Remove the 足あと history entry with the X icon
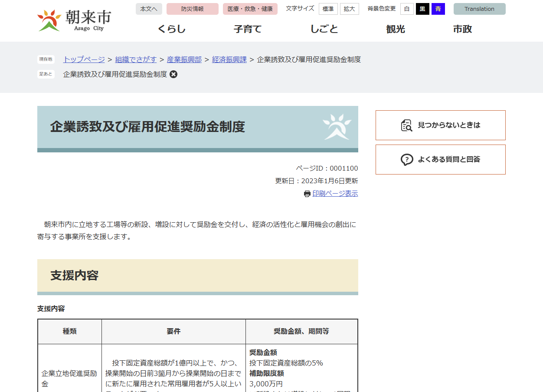The width and height of the screenshot is (543, 392). (173, 74)
